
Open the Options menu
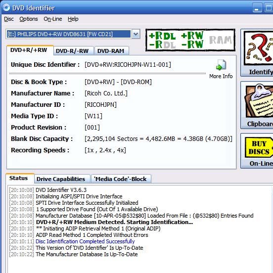click(x=29, y=19)
